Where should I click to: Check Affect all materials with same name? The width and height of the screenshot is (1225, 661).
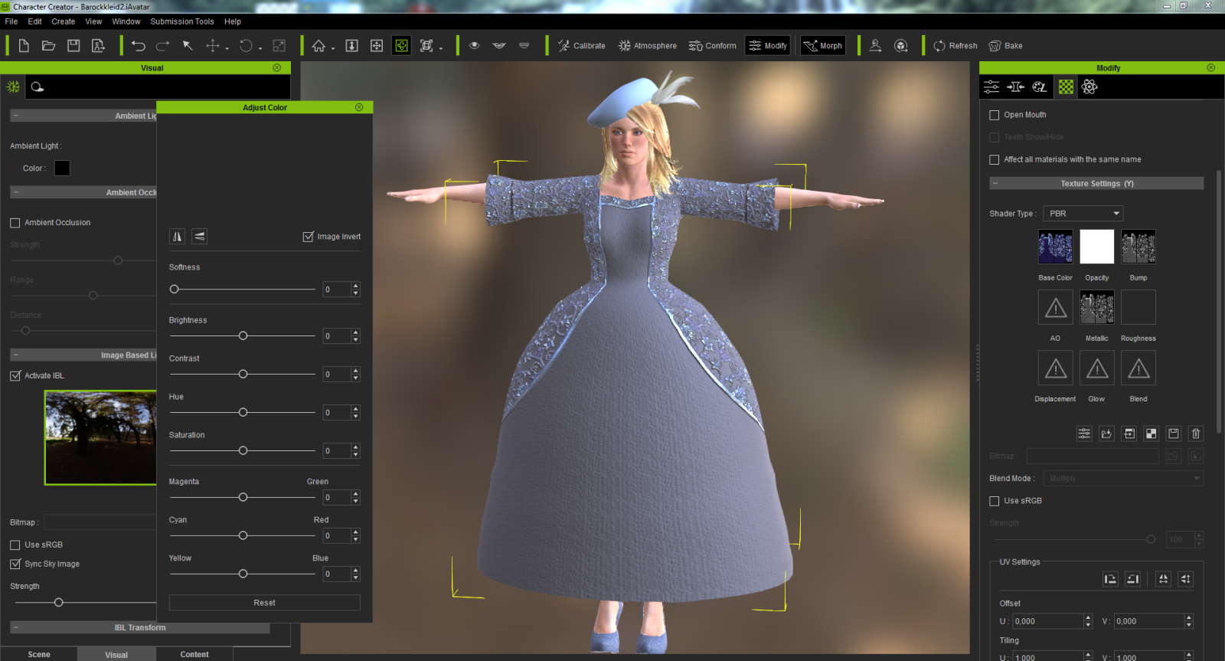[x=995, y=159]
